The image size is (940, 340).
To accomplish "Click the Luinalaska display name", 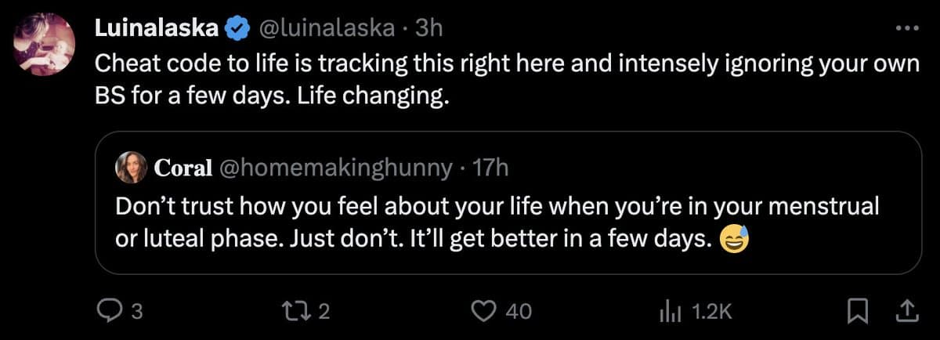I will pyautogui.click(x=155, y=29).
